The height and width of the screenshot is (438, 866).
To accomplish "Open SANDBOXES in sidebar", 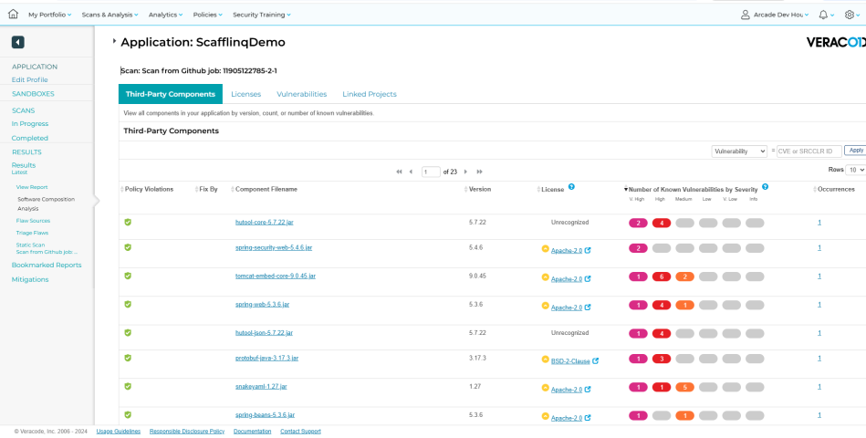I will tap(33, 94).
